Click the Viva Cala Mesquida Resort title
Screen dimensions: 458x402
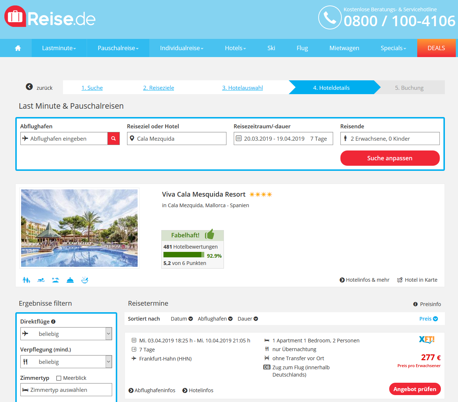point(204,194)
